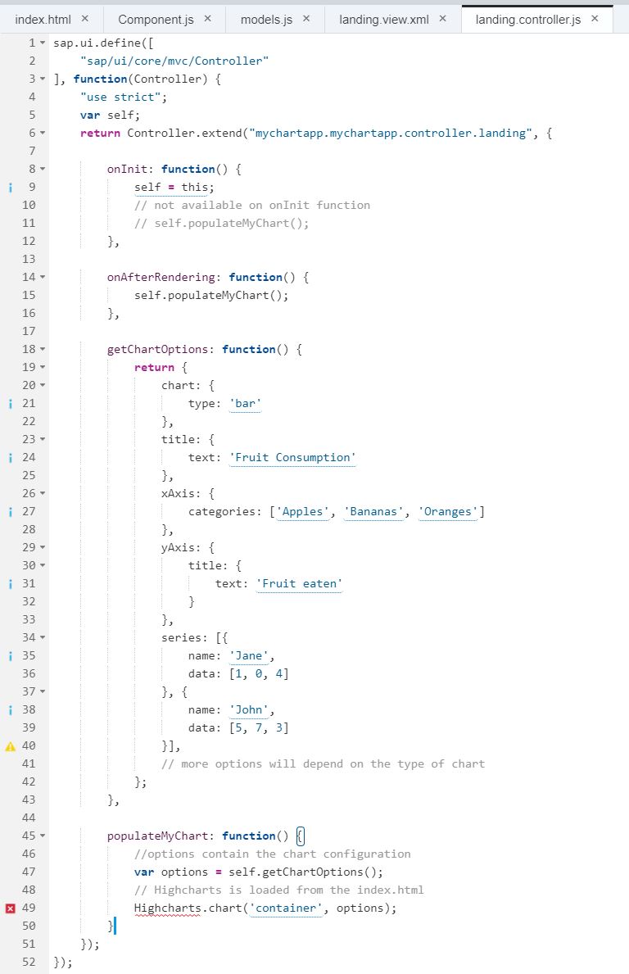Click line number 52 in the gutter
Image resolution: width=629 pixels, height=974 pixels.
(29, 962)
